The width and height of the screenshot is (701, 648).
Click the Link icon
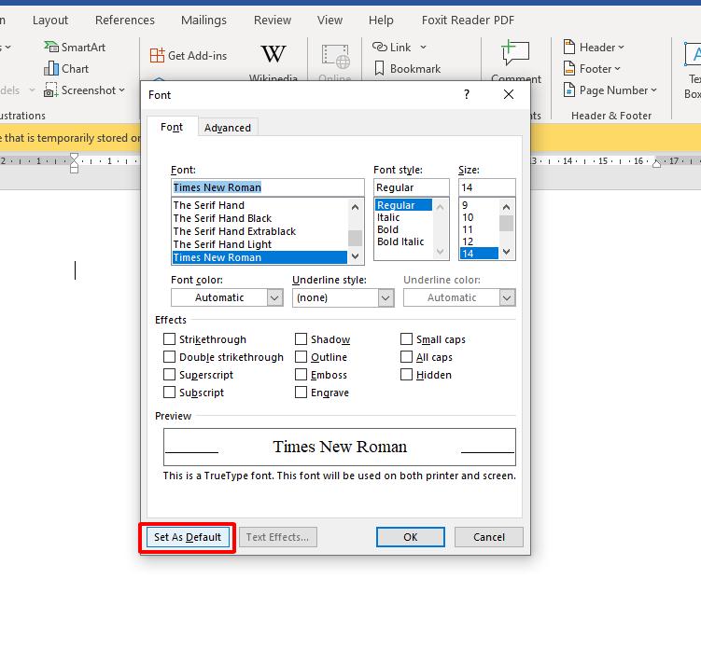tap(380, 48)
